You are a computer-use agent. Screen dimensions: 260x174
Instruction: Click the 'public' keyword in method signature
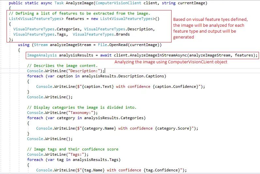click(16, 3)
